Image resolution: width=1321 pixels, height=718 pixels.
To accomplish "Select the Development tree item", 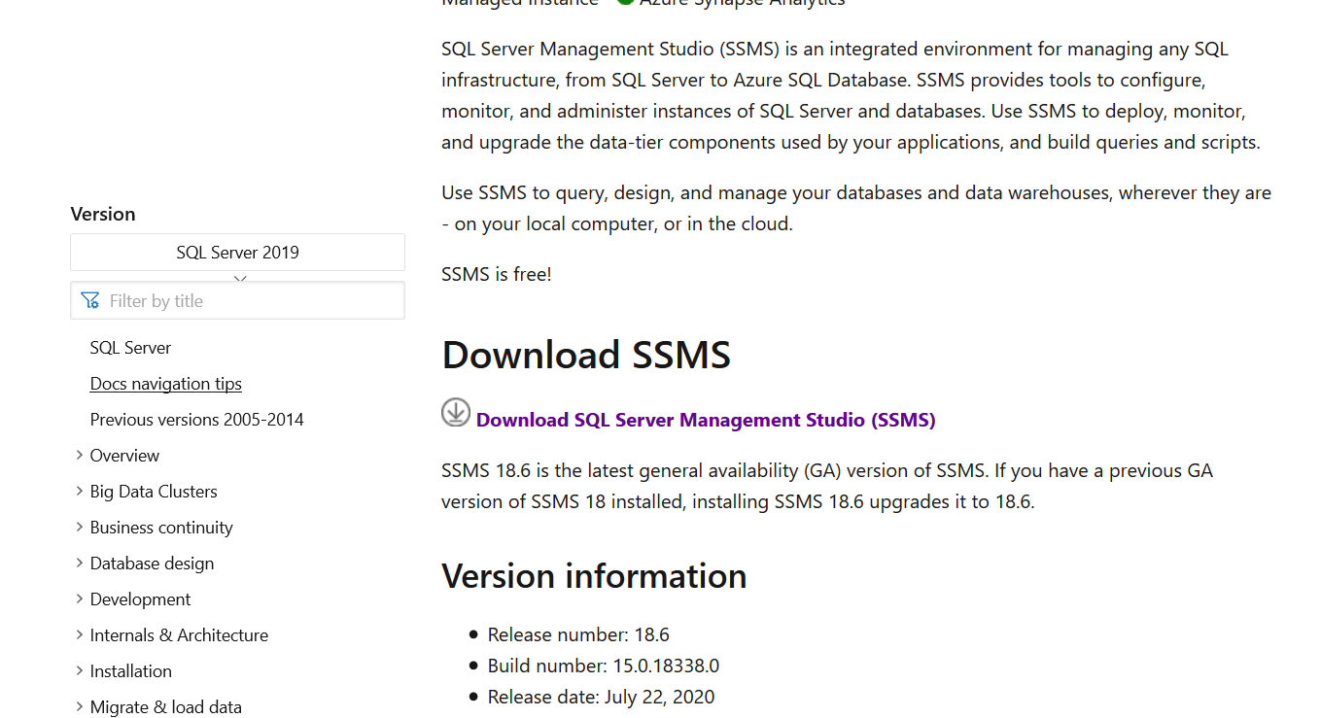I will point(140,599).
